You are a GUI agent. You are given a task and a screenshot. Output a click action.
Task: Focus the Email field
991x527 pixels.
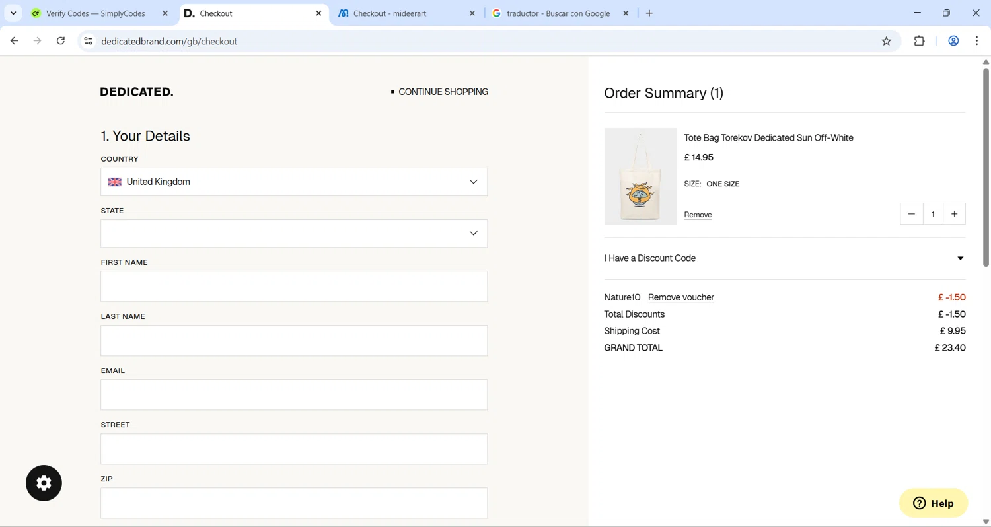294,395
